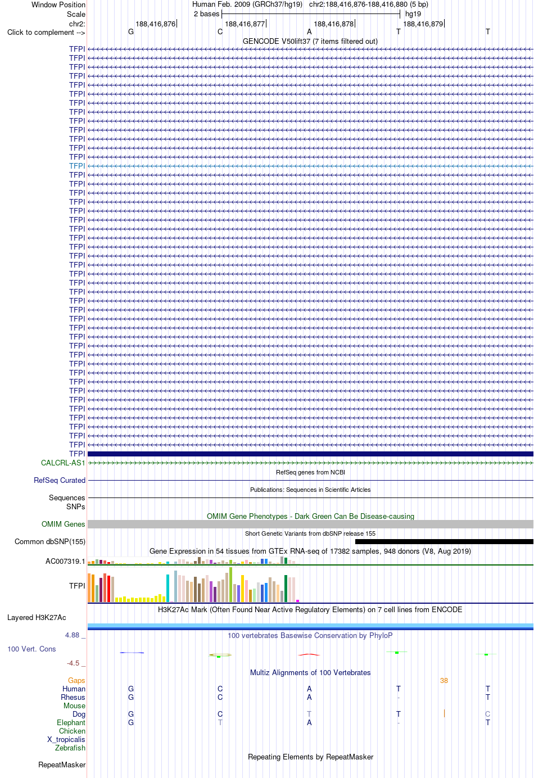
Task: Click Publications: Sequences in Scientific Articles title
Action: click(x=310, y=490)
